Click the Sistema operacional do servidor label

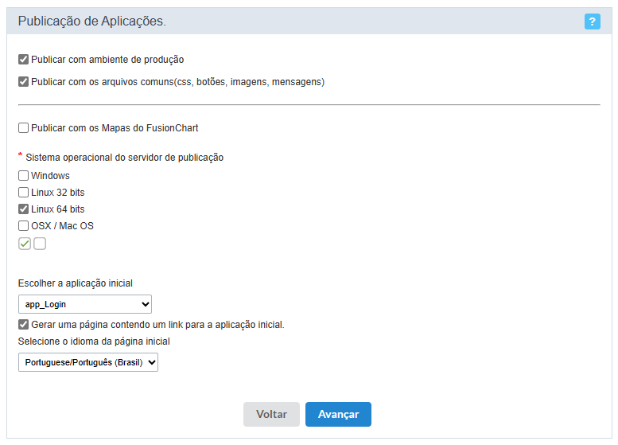coord(125,158)
